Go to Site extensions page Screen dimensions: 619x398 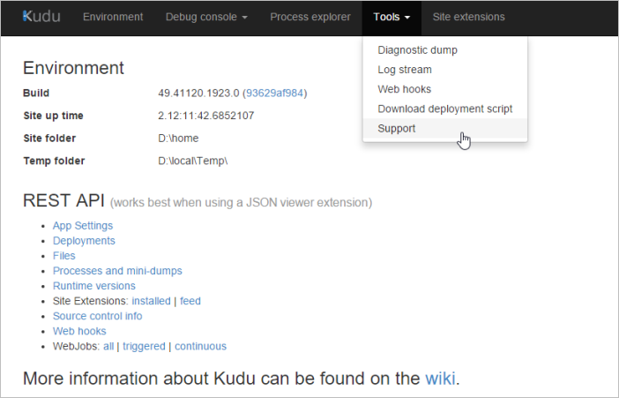[x=468, y=17]
